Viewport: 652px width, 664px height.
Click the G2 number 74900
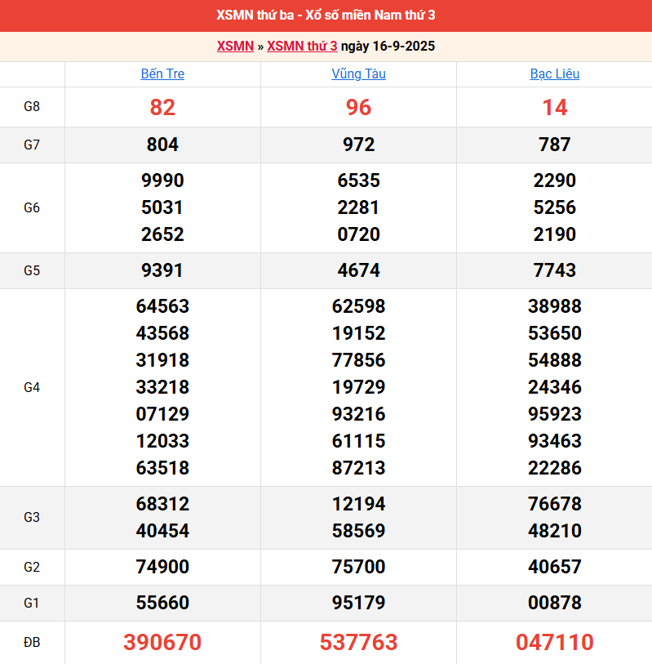[162, 567]
